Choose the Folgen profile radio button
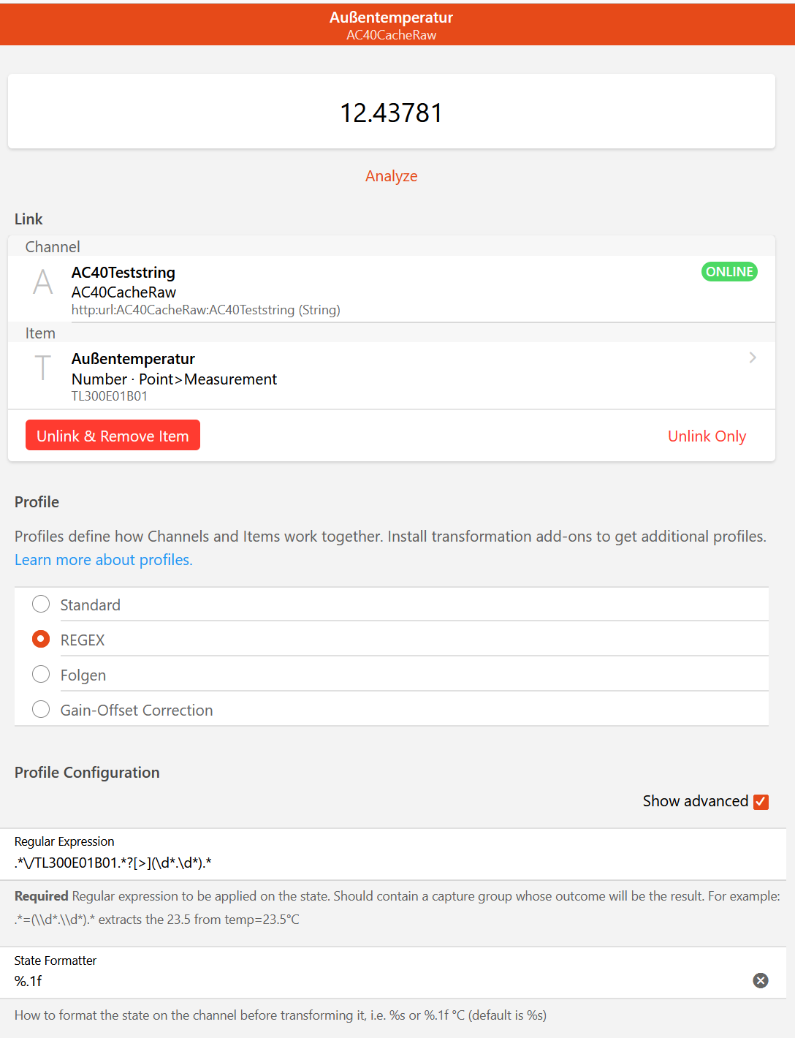 (41, 675)
